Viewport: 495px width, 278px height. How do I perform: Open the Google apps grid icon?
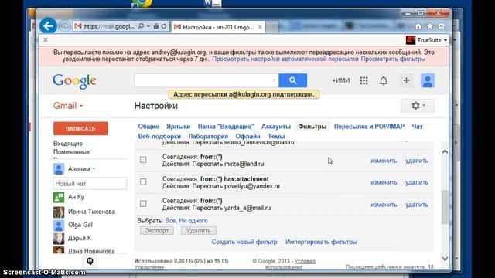[x=364, y=80]
